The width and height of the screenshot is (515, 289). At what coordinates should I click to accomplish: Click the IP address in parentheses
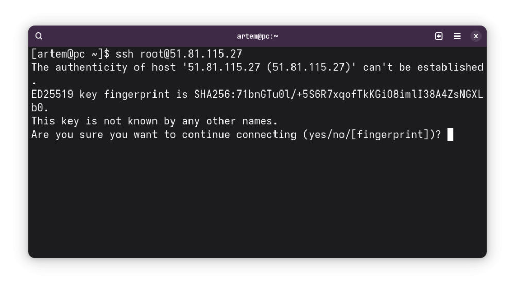308,67
